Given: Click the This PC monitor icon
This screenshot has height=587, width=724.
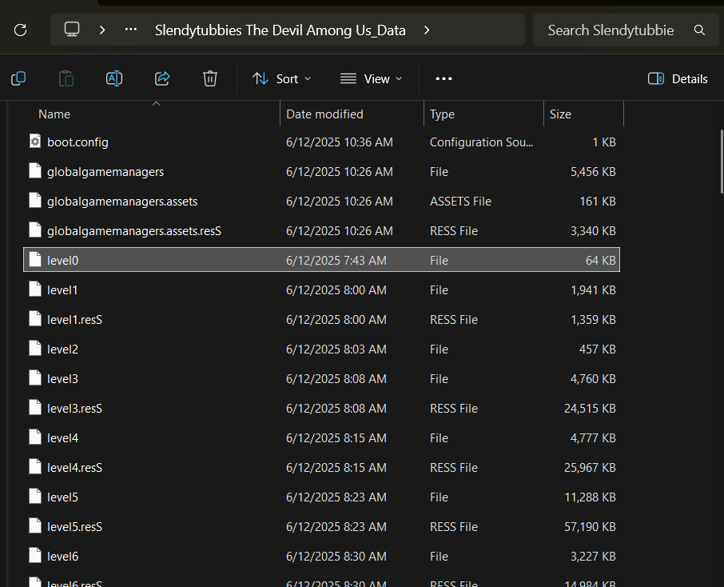Looking at the screenshot, I should (x=72, y=30).
